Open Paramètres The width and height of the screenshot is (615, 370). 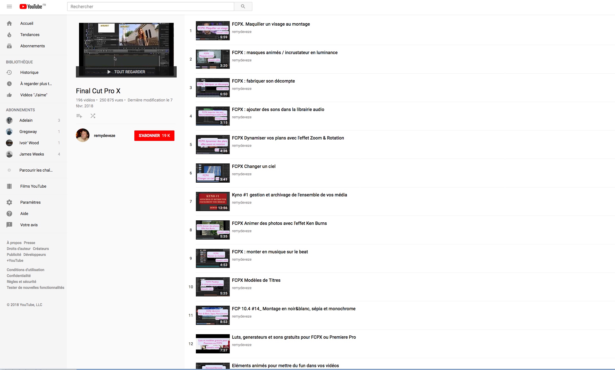tap(30, 202)
